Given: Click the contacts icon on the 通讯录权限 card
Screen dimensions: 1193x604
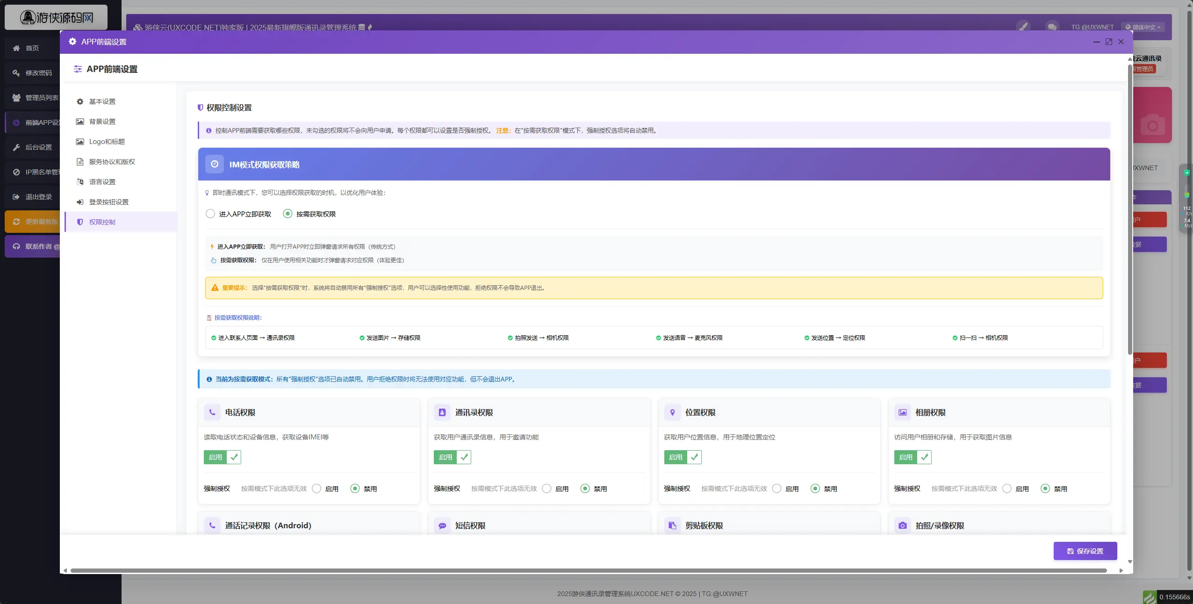Looking at the screenshot, I should 442,412.
